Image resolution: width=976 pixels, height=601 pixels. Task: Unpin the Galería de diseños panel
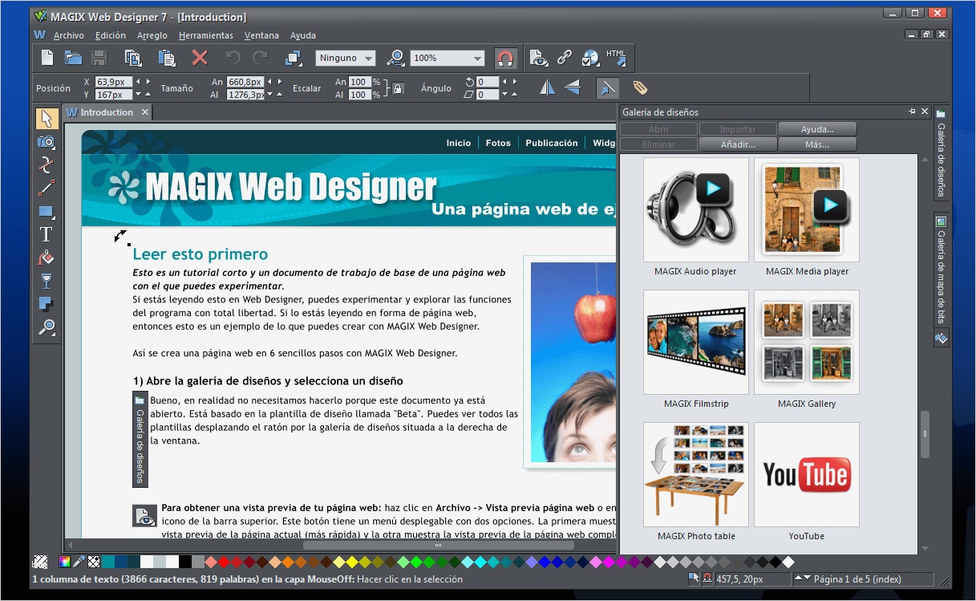[913, 112]
